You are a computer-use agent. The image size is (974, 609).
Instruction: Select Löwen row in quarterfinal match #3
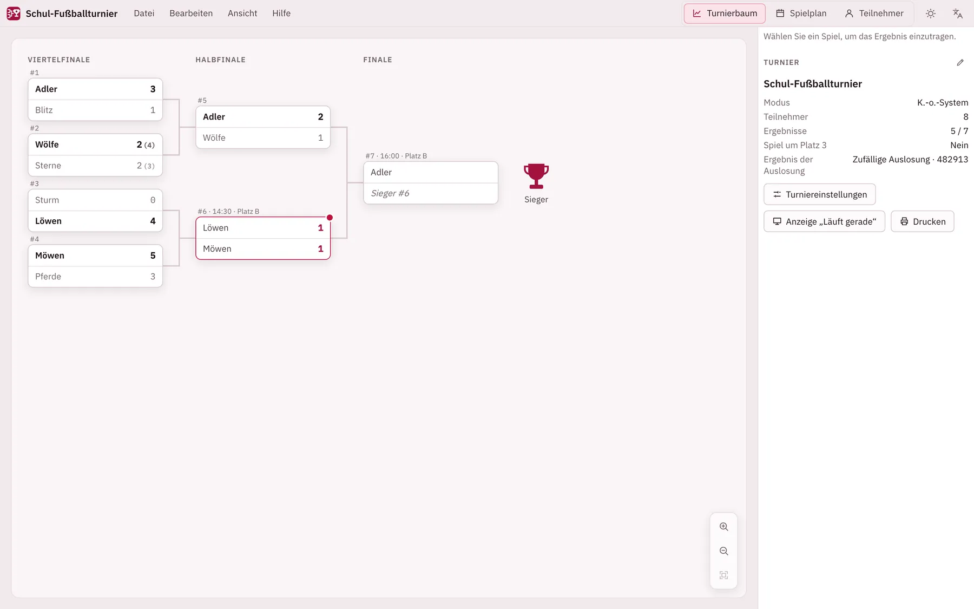pyautogui.click(x=95, y=221)
